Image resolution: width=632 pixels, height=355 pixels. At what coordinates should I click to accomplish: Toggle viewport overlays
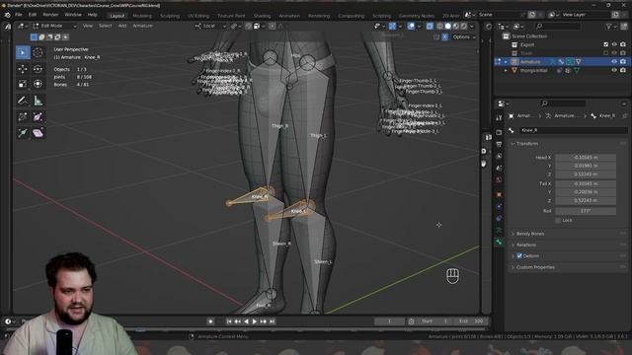click(411, 26)
